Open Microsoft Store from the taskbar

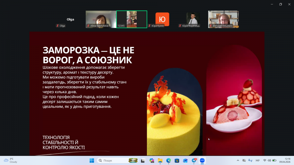pos(177,161)
